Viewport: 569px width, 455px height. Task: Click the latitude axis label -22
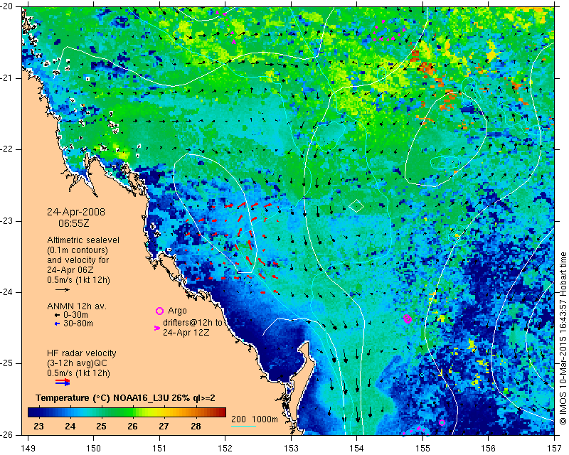pyautogui.click(x=6, y=149)
